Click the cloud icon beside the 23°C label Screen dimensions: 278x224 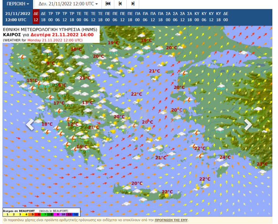262,171
